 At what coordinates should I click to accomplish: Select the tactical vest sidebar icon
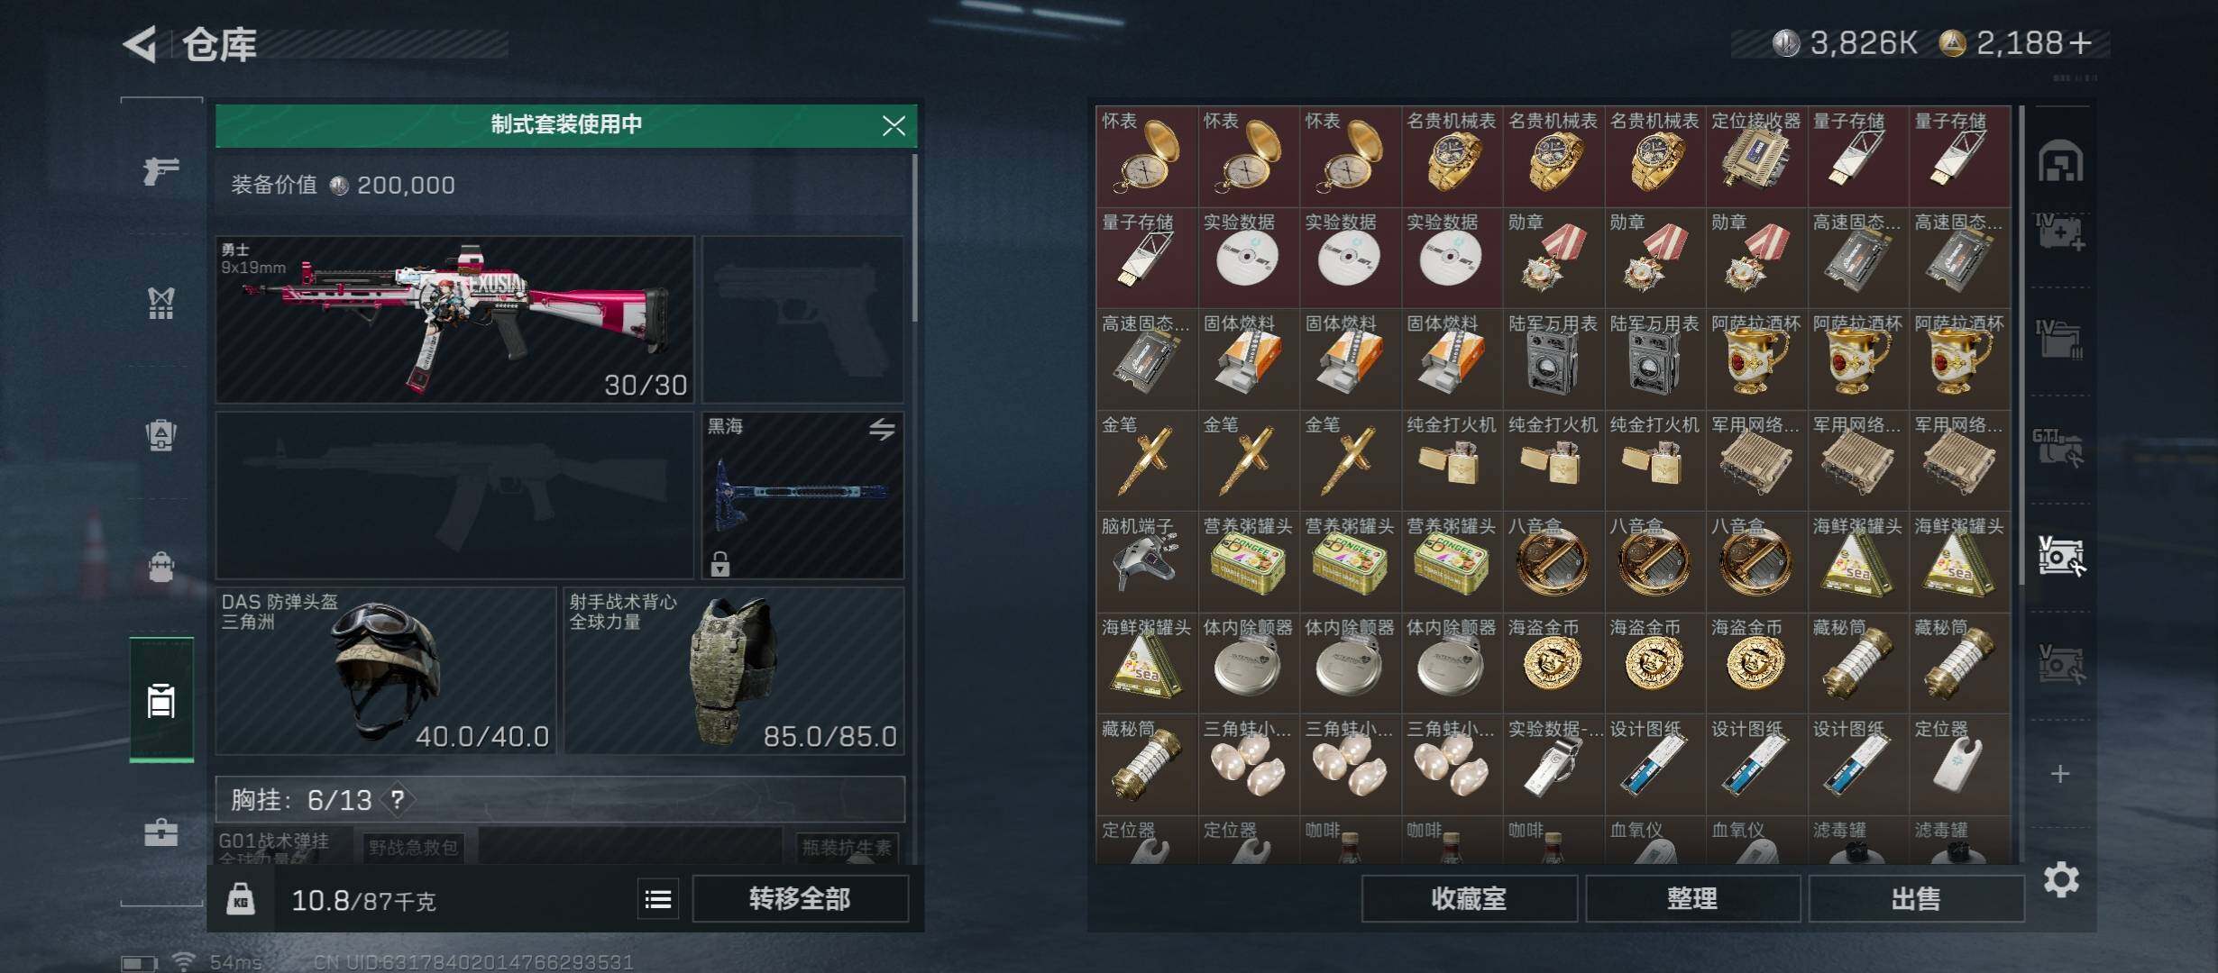pyautogui.click(x=161, y=303)
